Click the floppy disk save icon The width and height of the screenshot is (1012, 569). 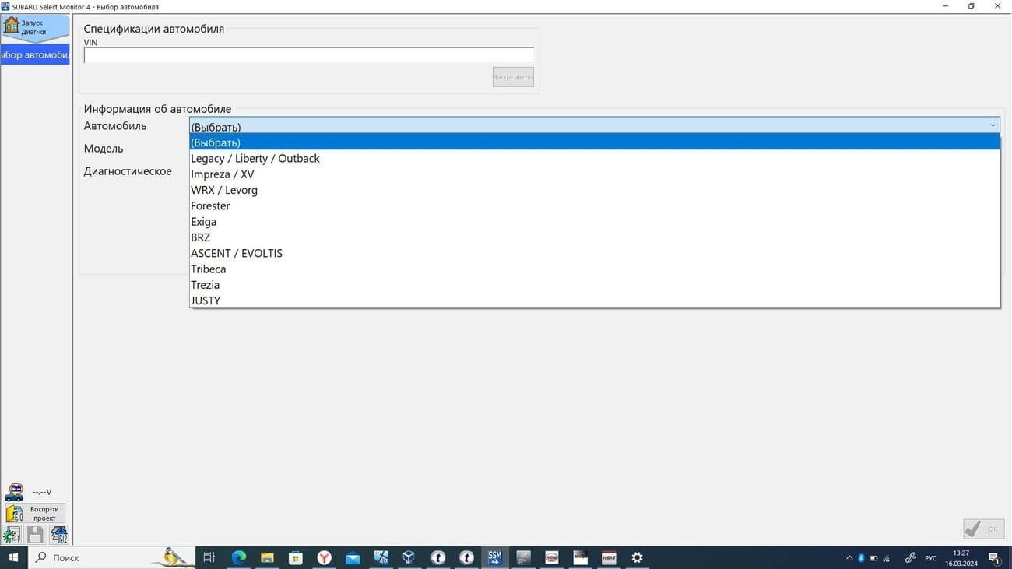click(x=35, y=535)
